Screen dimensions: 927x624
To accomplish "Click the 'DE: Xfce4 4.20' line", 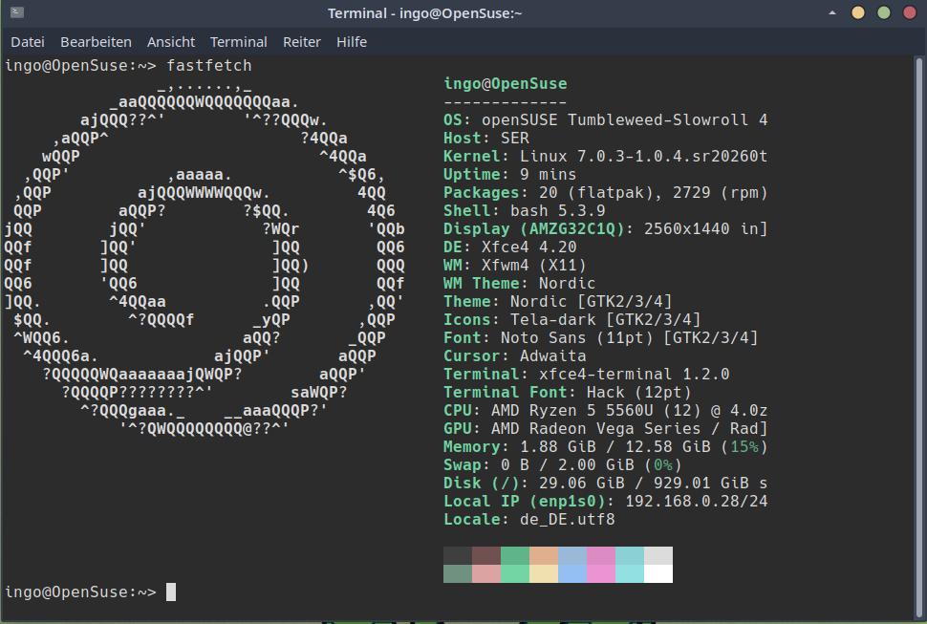I will (509, 247).
